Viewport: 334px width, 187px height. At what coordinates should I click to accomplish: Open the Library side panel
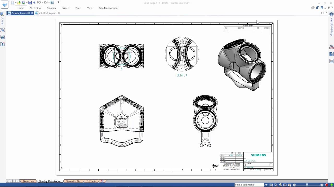tap(2, 18)
